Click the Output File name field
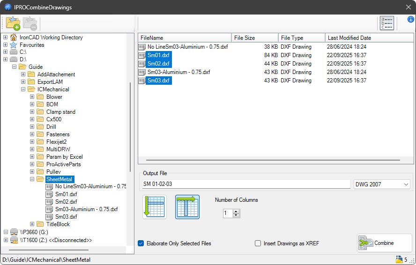This screenshot has width=416, height=265. [x=246, y=184]
